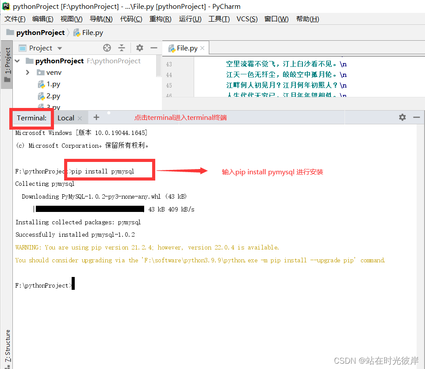Screen dimensions: 425x369
Task: Collapse the pythonProject root folder
Action: [x=17, y=61]
